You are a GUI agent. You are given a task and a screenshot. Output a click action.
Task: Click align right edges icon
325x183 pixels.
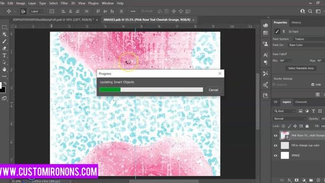78,11
